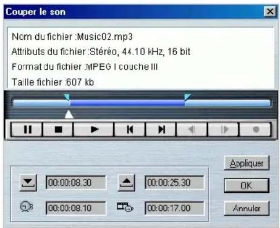This screenshot has height=228, width=280.
Task: Click the light blue track after end marker
Action: pyautogui.click(x=227, y=103)
